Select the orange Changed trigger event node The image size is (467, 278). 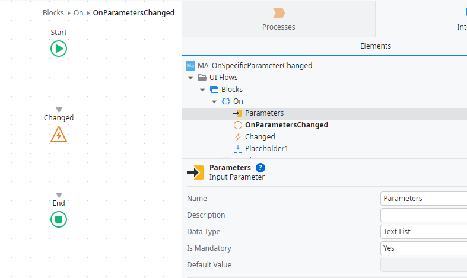[59, 135]
